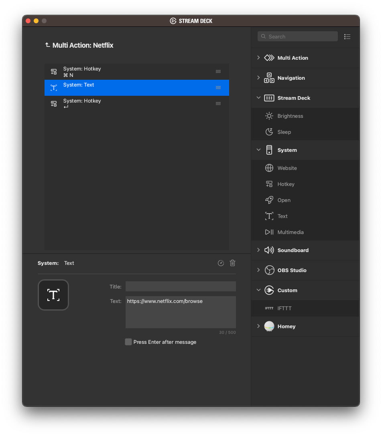Click the Navigation category label
Screen dimensions: 382x436
pos(291,78)
